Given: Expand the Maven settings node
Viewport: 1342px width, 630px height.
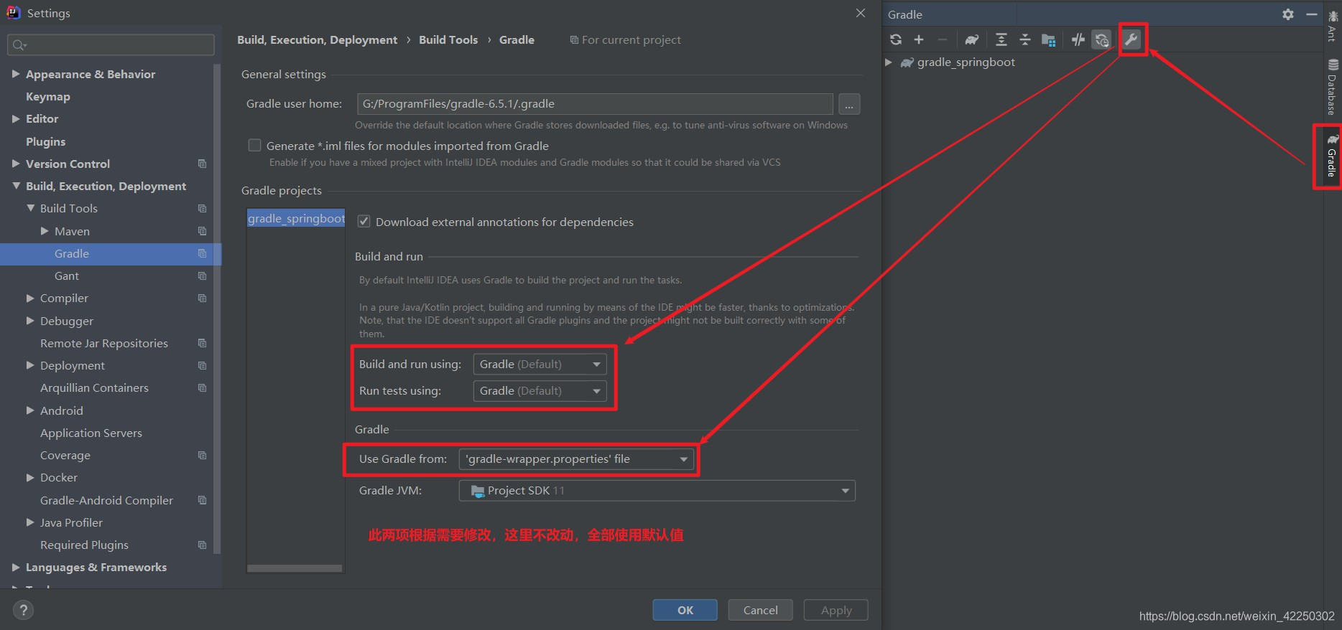Looking at the screenshot, I should tap(45, 231).
